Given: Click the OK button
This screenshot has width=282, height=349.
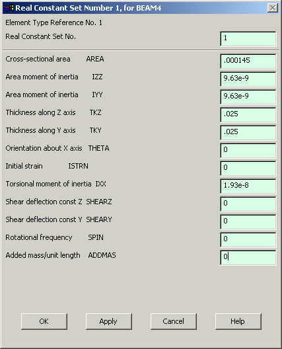Looking at the screenshot, I should coord(44,321).
